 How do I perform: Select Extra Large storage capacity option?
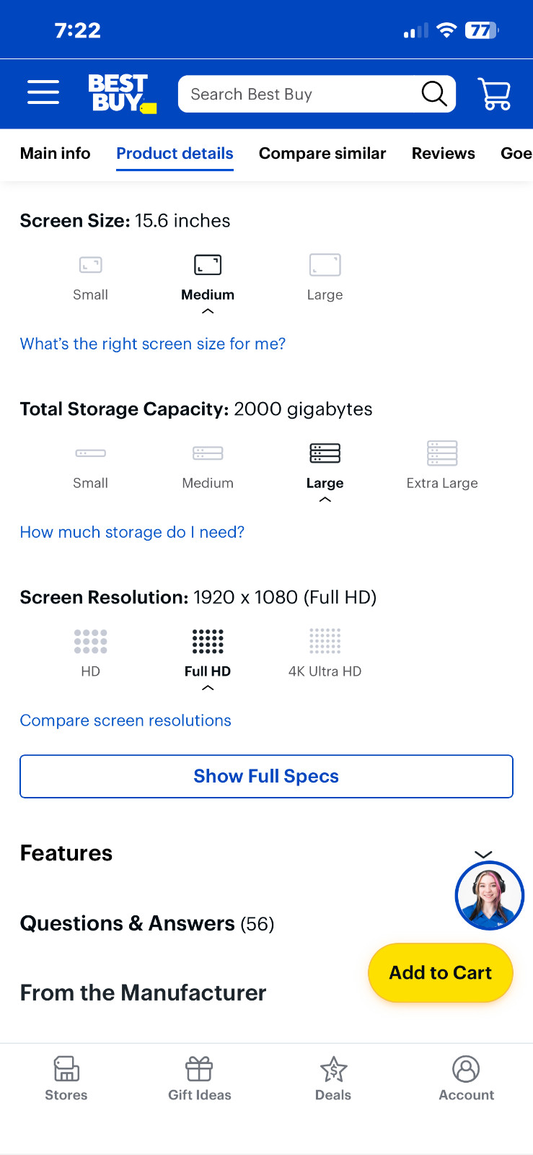coord(442,466)
